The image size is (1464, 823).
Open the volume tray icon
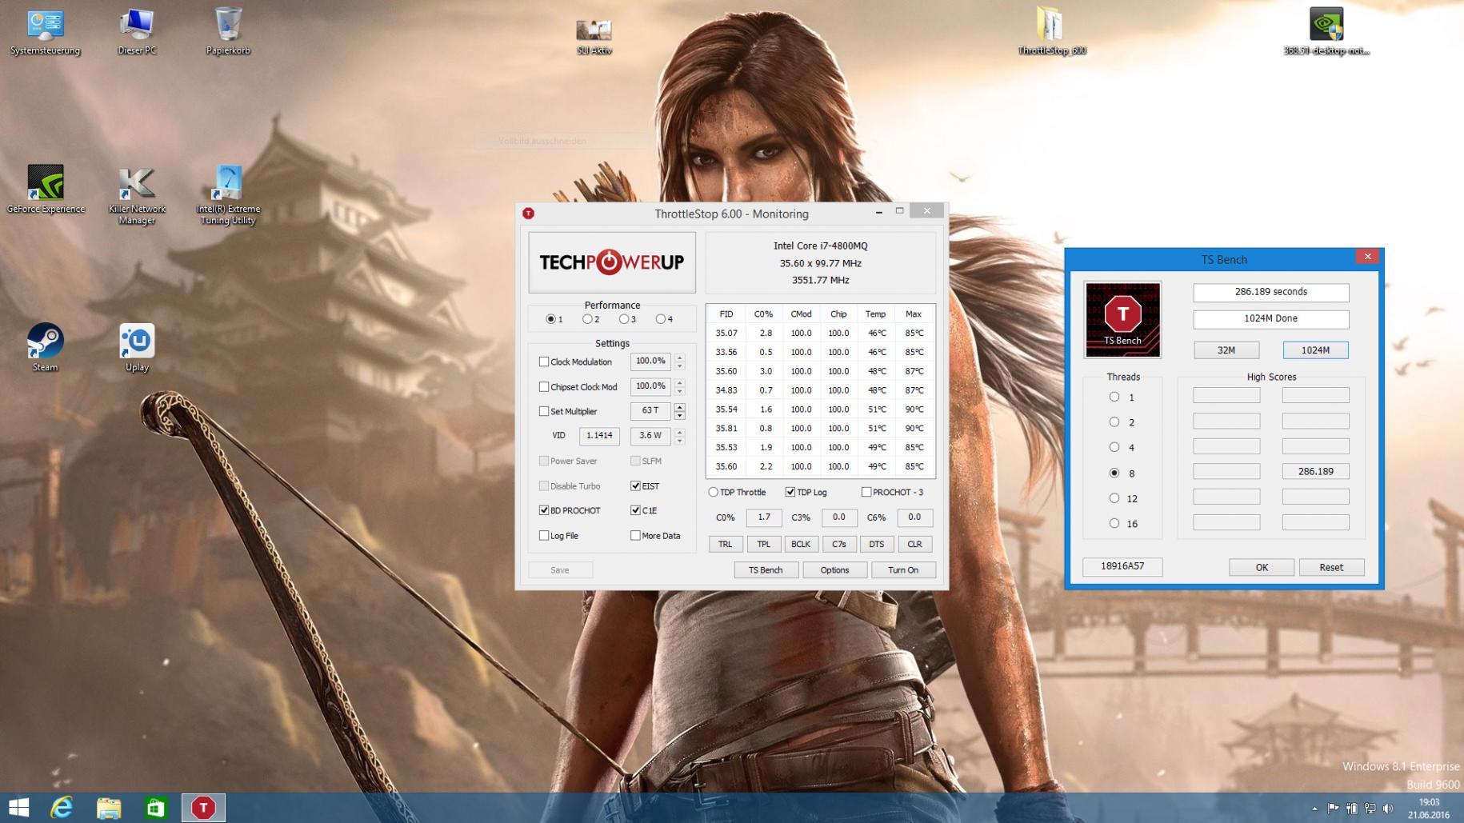1388,809
